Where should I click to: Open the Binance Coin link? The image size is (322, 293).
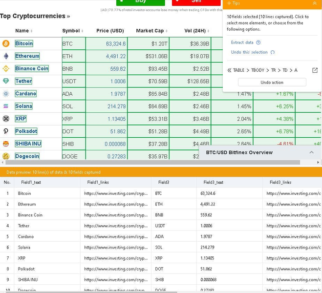coord(32,68)
